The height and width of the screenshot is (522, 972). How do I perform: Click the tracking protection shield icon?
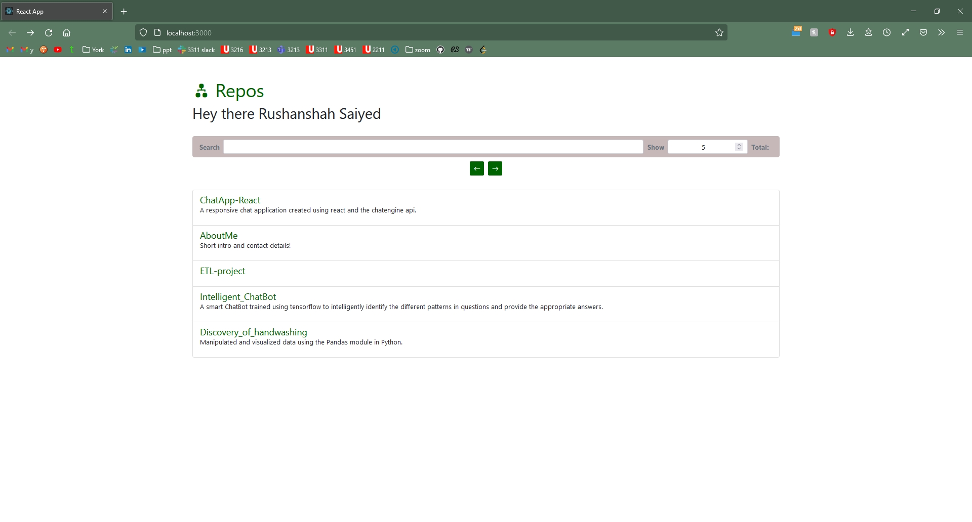coord(143,32)
